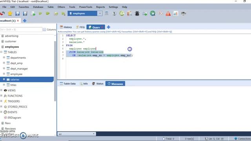Expand the dept_emp table node
The width and height of the screenshot is (251, 141).
[x=4, y=63]
